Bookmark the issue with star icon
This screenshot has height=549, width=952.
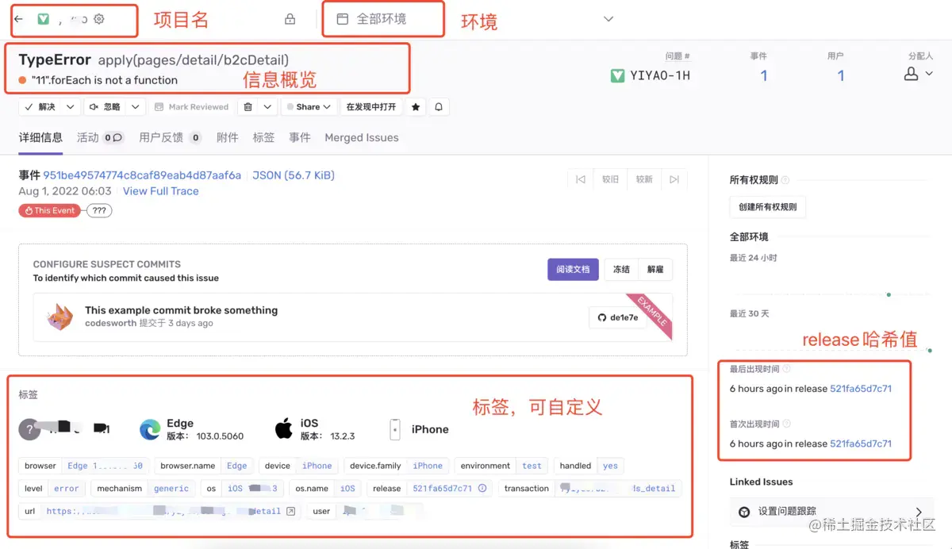(416, 106)
